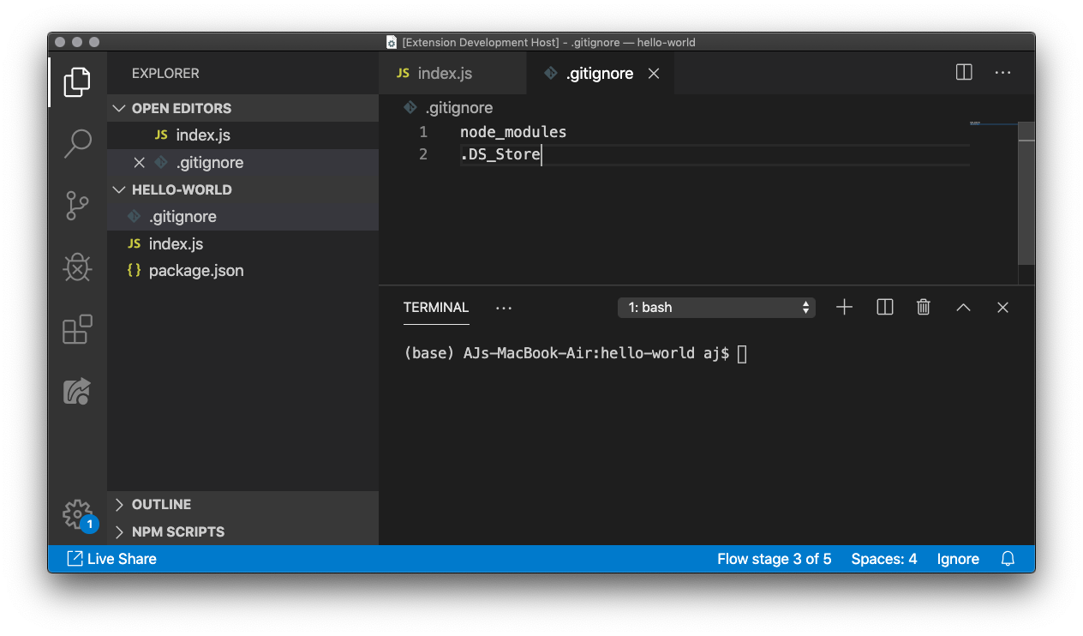
Task: Click the Manage gear icon
Action: (77, 514)
